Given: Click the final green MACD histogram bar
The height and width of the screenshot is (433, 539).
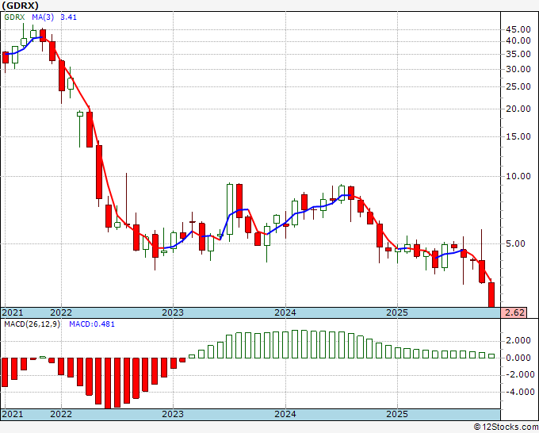Looking at the screenshot, I should click(491, 356).
